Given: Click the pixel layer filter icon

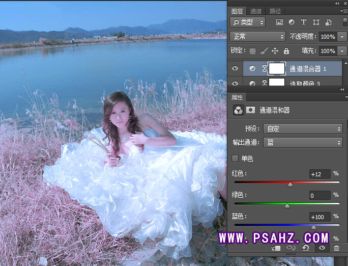Looking at the screenshot, I should click(279, 22).
